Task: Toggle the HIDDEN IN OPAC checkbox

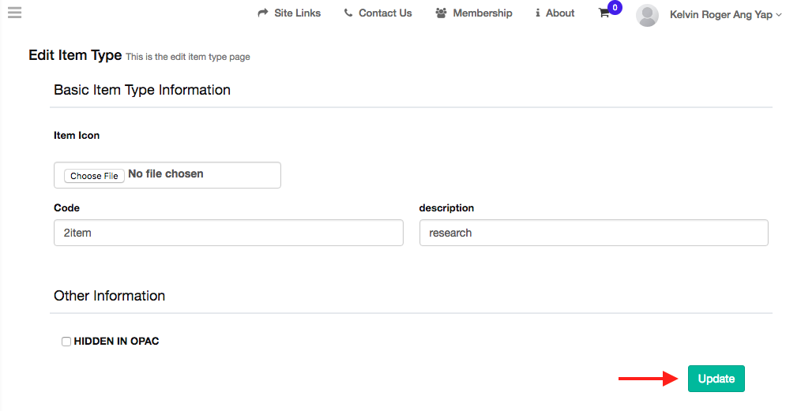Action: click(66, 342)
